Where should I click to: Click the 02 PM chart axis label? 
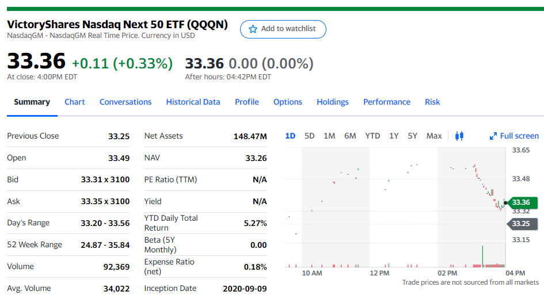447,273
